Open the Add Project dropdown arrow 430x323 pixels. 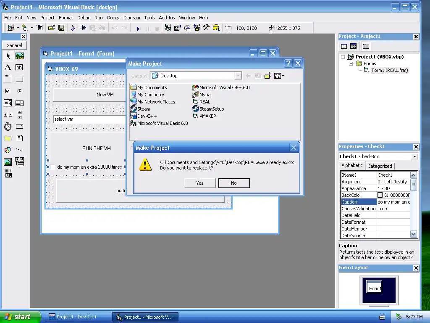tap(18, 28)
